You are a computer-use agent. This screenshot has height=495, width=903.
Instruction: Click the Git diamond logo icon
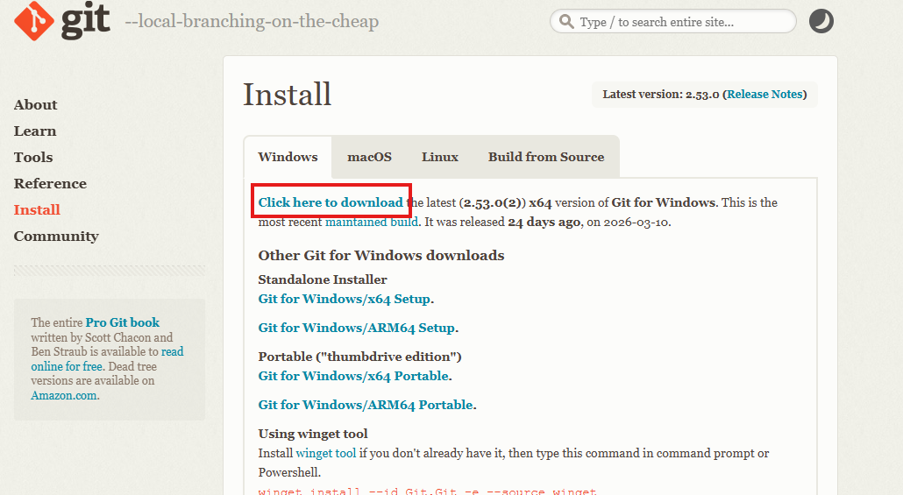(x=34, y=21)
